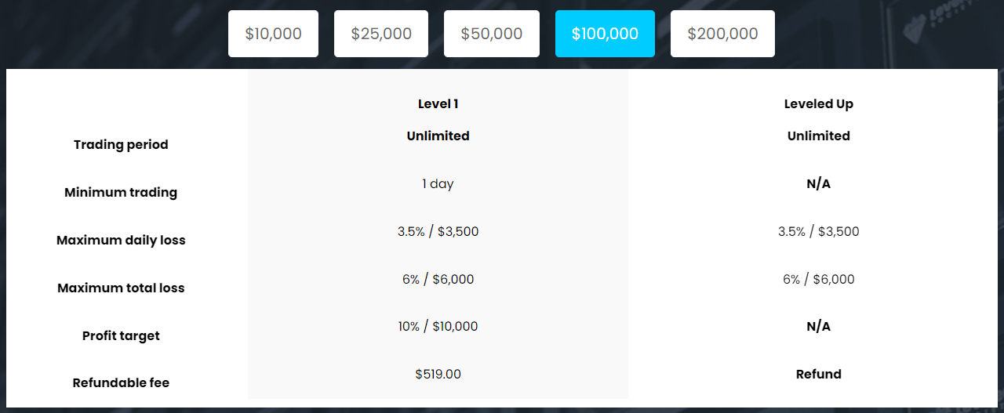Image resolution: width=1004 pixels, height=413 pixels.
Task: Click Leveled Up's 6% / $6,000 value
Action: (818, 280)
